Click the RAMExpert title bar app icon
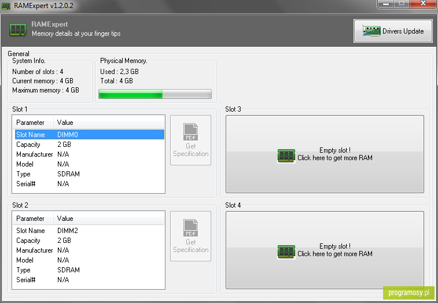This screenshot has width=438, height=303. pyautogui.click(x=6, y=6)
